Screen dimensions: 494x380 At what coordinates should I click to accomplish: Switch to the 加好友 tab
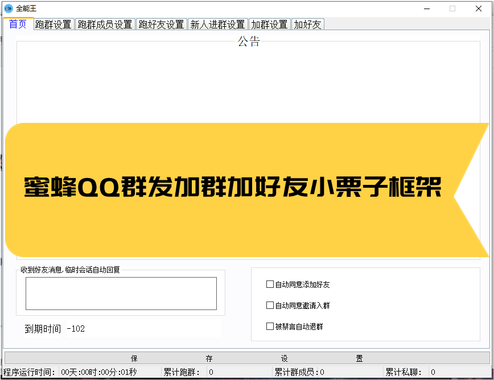307,24
